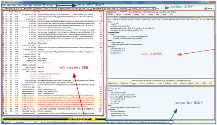Click the response encoded transform notice bar
The height and width of the screenshot is (125, 217).
pyautogui.click(x=161, y=80)
